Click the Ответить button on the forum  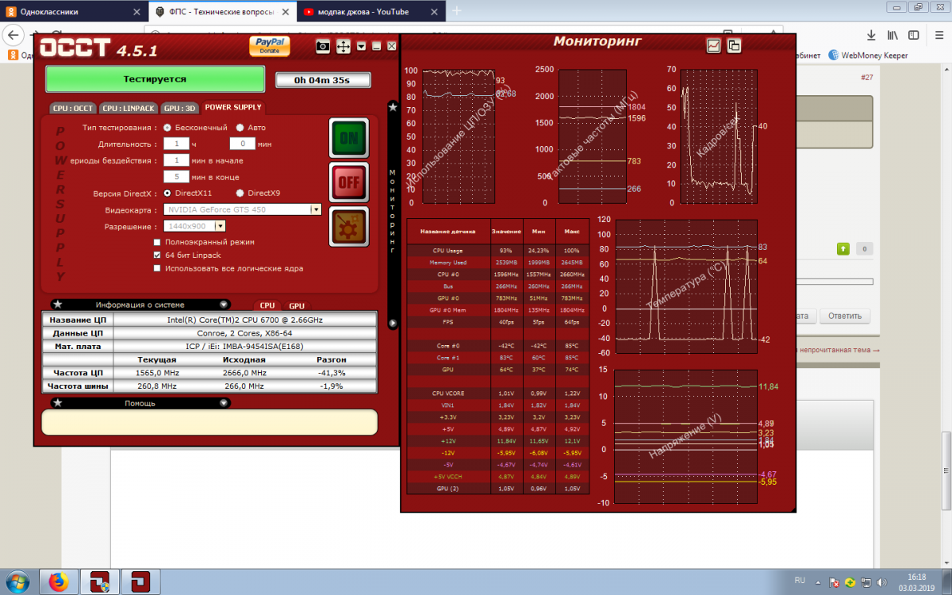(844, 316)
